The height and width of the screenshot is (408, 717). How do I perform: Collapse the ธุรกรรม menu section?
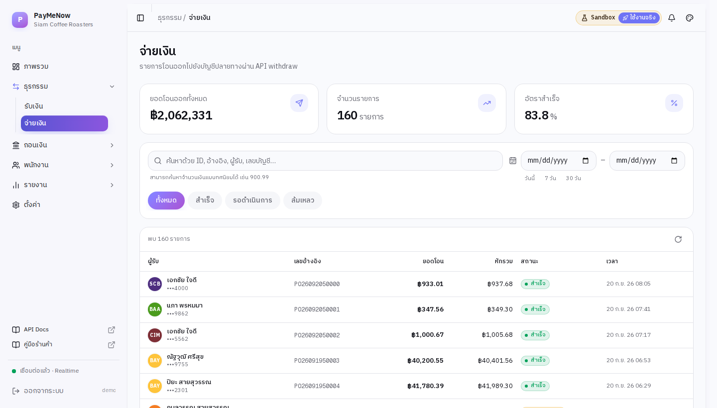64,87
